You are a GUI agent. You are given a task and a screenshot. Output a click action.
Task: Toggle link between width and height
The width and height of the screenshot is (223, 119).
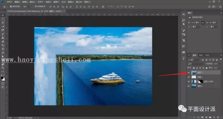203,23
